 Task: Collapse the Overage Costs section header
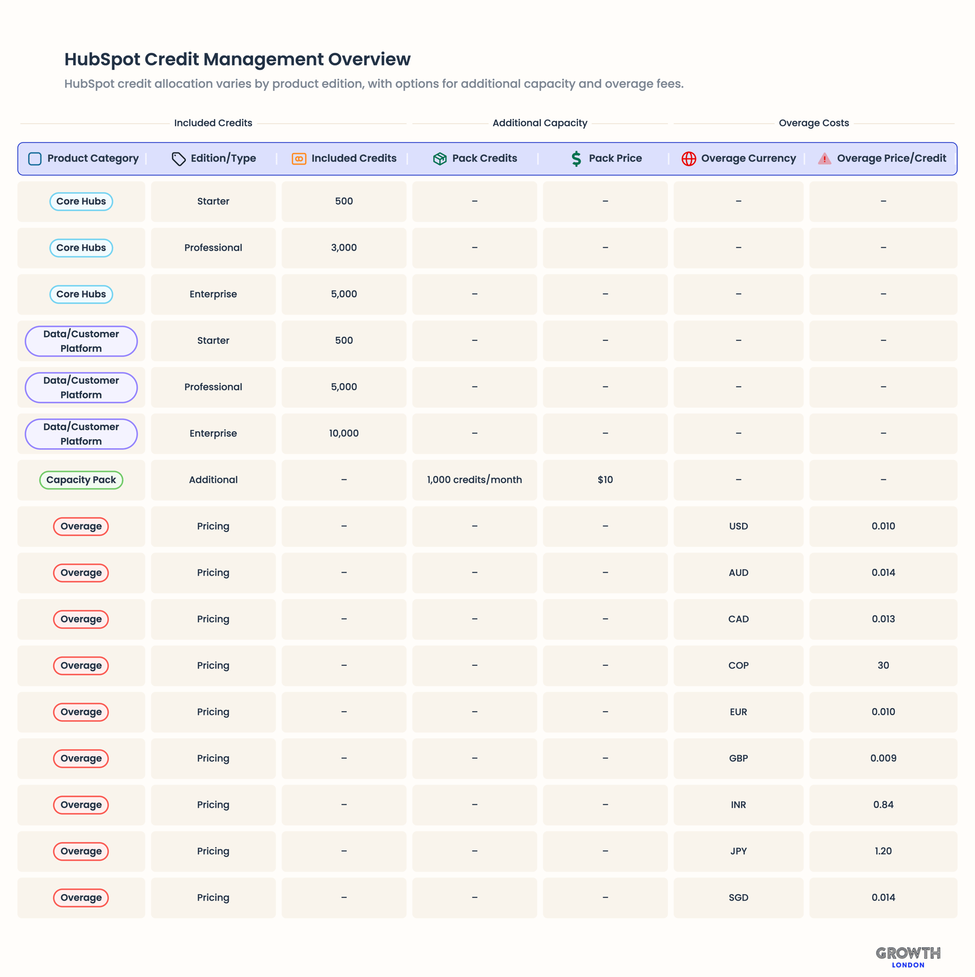point(813,123)
